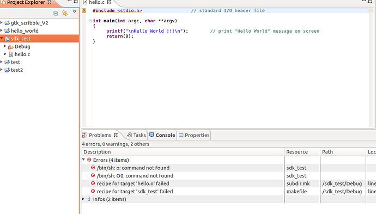Click the Properties tab icon
The height and width of the screenshot is (214, 376).
click(181, 135)
